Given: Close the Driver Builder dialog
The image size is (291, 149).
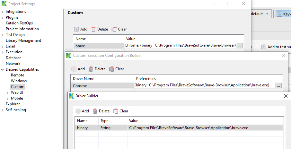Looking at the screenshot, I should coord(286,96).
